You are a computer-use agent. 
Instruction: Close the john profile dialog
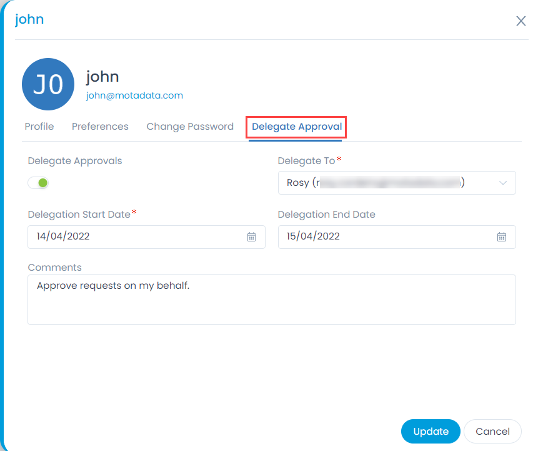(x=521, y=21)
